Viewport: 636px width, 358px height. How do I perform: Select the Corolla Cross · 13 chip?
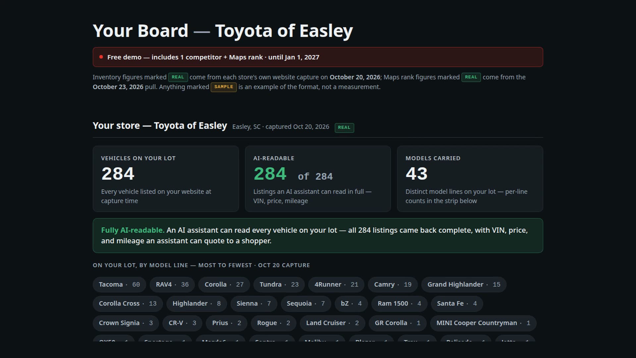click(128, 304)
